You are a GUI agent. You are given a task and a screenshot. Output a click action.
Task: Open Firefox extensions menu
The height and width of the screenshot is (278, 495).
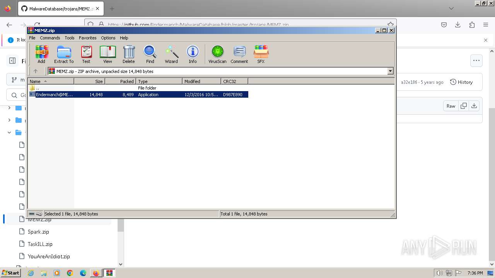coord(472,25)
